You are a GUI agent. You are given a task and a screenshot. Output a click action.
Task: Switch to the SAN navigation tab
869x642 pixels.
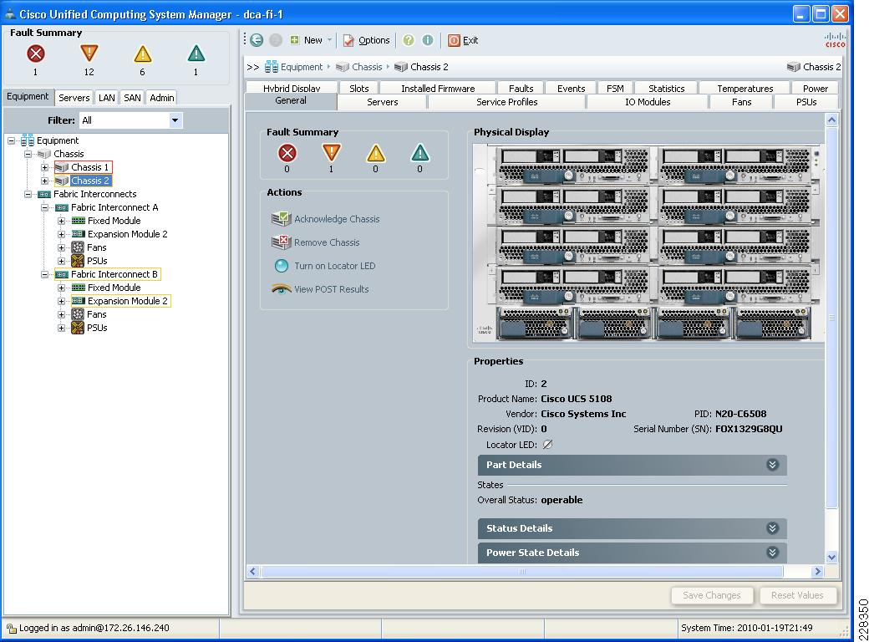click(x=132, y=98)
